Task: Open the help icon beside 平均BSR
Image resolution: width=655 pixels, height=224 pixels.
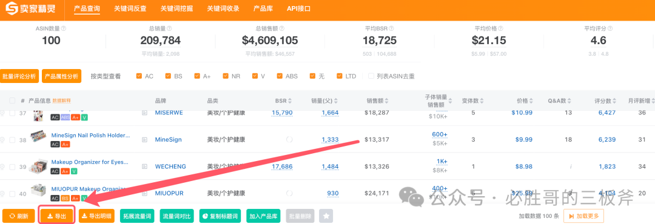Action: pyautogui.click(x=391, y=29)
